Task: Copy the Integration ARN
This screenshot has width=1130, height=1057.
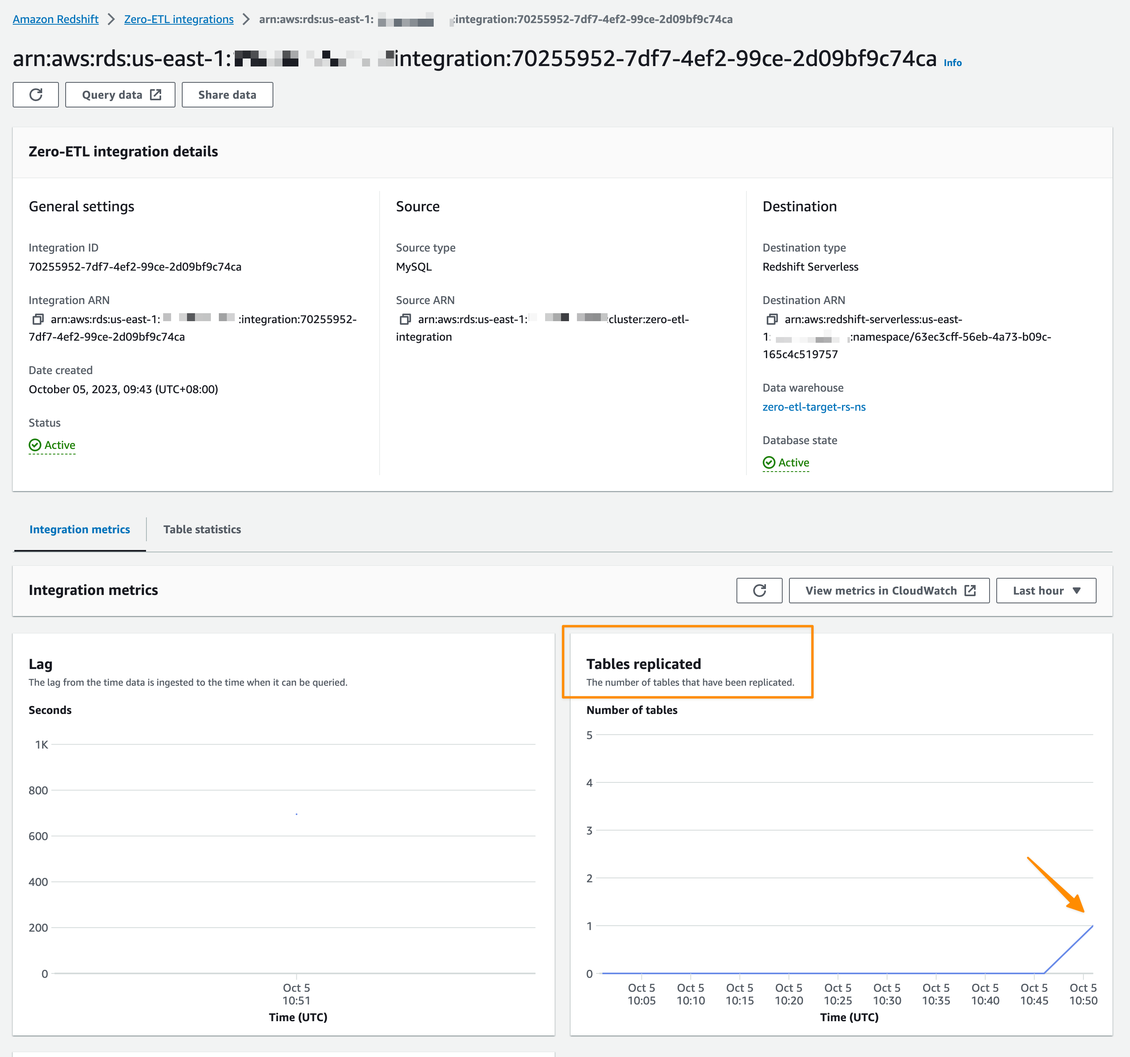Action: 37,319
